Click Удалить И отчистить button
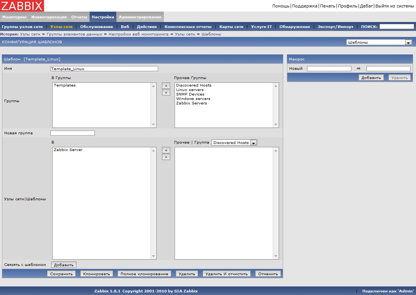This screenshot has height=295, width=416. tap(226, 274)
